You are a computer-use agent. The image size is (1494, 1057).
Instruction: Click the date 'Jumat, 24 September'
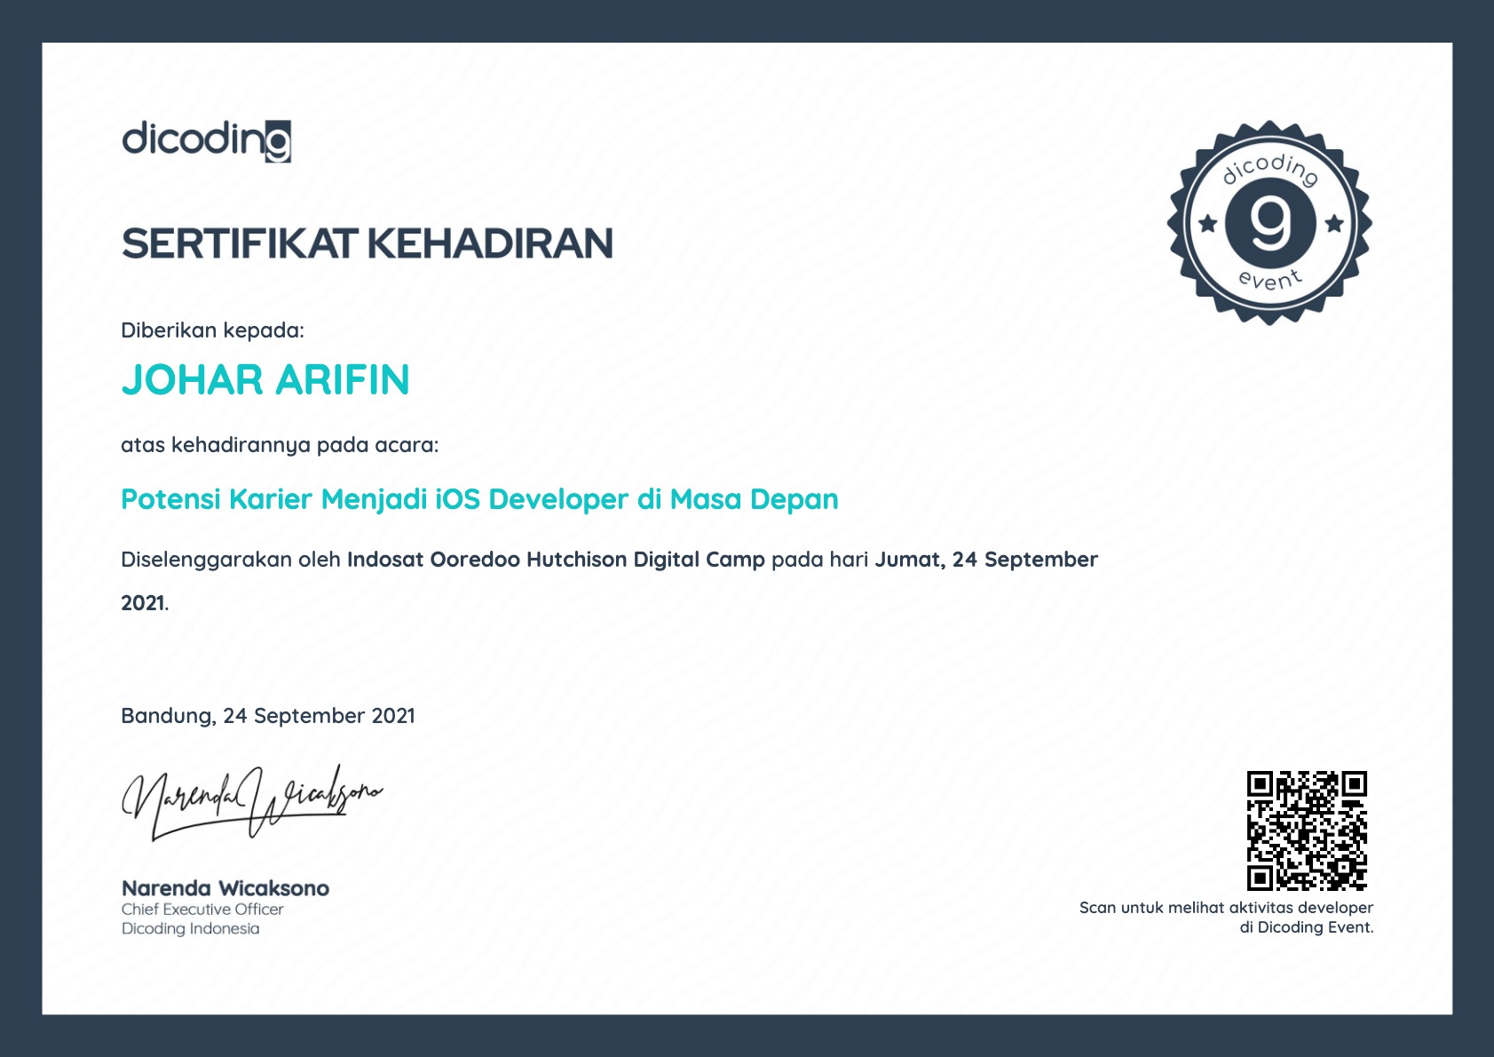tap(986, 560)
